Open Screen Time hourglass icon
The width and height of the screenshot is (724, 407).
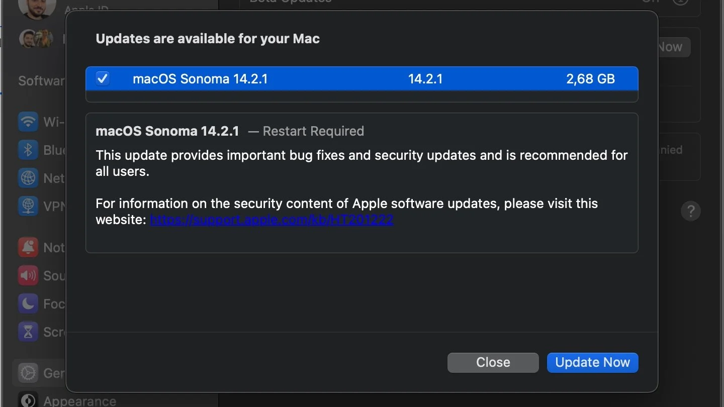[x=28, y=332]
